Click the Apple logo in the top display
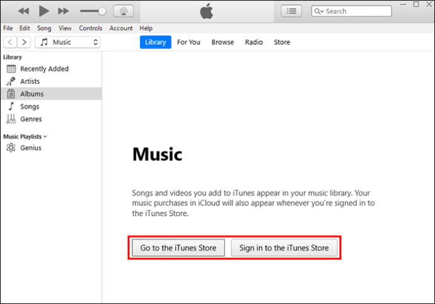Viewport: 435px width, 304px height. [x=207, y=11]
